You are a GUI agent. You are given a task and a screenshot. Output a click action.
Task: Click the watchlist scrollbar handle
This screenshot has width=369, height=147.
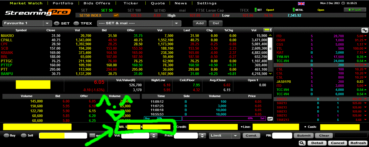pyautogui.click(x=270, y=49)
